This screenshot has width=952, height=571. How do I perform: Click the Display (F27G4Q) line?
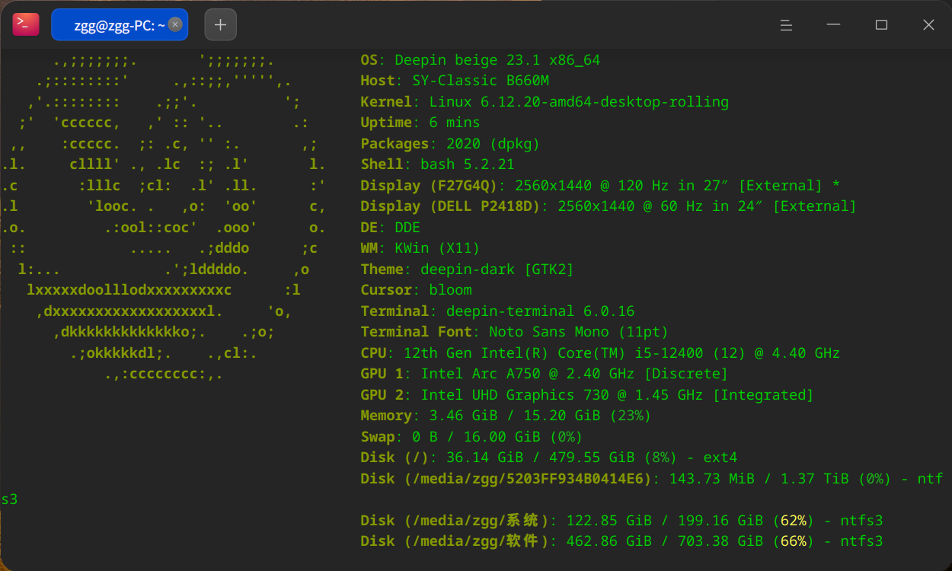pos(600,186)
